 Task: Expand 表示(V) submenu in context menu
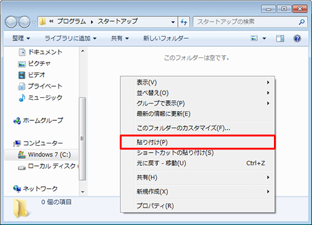click(198, 82)
